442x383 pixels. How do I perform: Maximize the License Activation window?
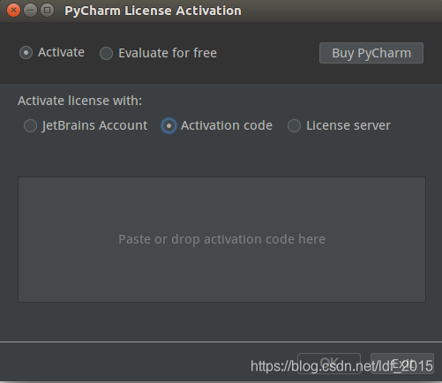click(47, 11)
